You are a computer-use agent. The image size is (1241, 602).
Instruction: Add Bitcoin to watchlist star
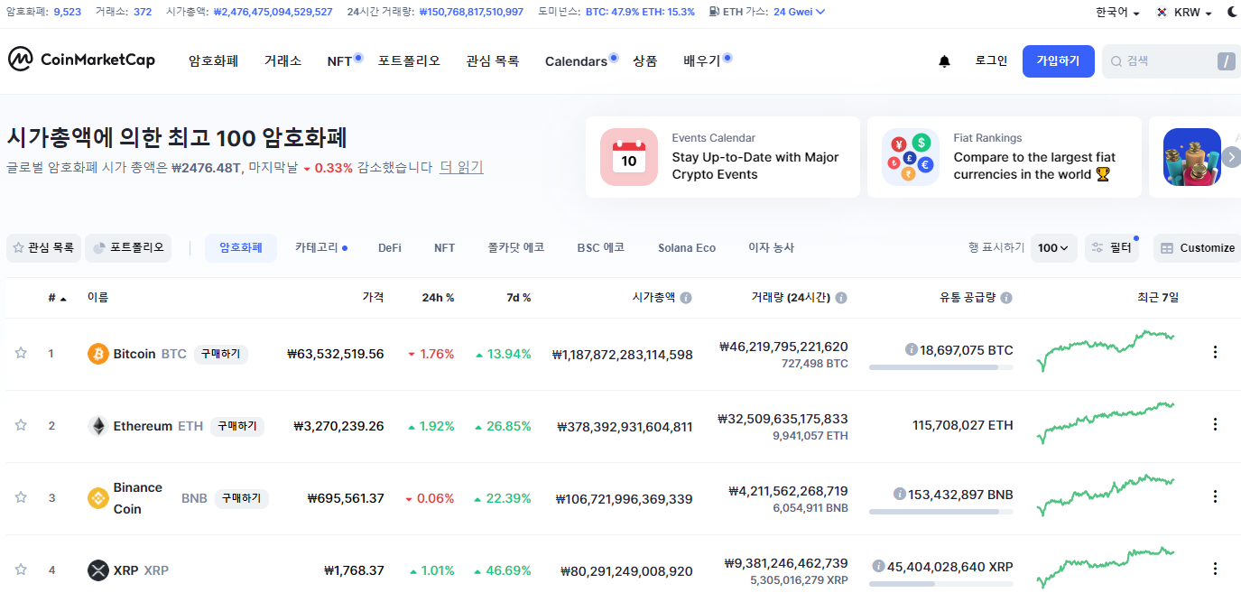(21, 353)
